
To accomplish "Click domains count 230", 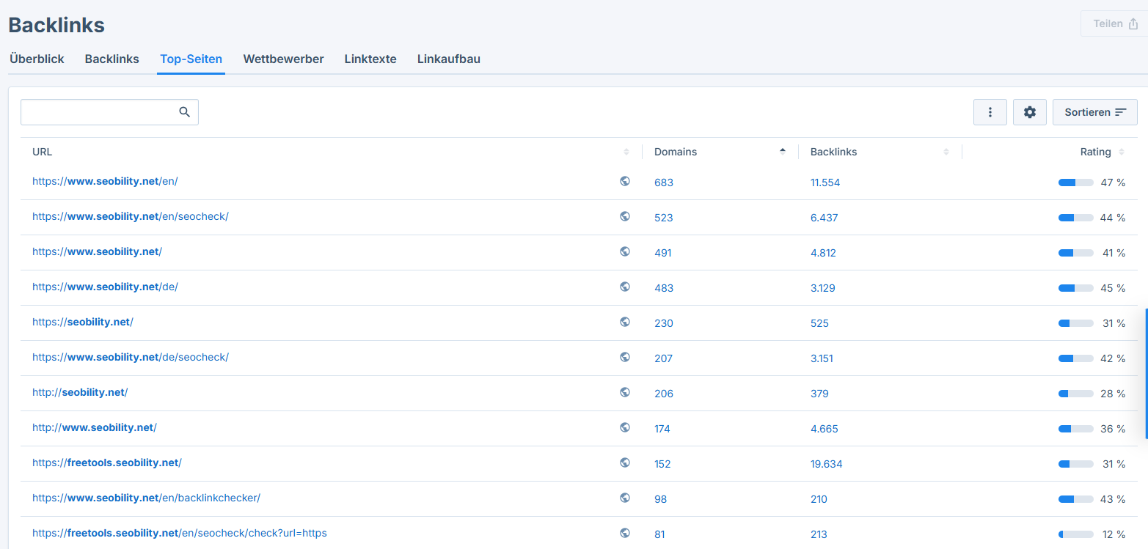I will [x=664, y=323].
